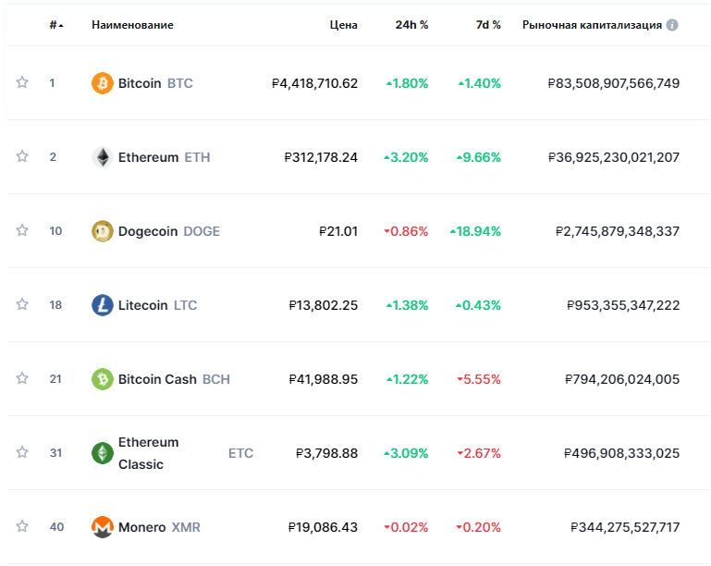Click Ethereum Classic market cap value
The image size is (711, 566).
coord(621,453)
